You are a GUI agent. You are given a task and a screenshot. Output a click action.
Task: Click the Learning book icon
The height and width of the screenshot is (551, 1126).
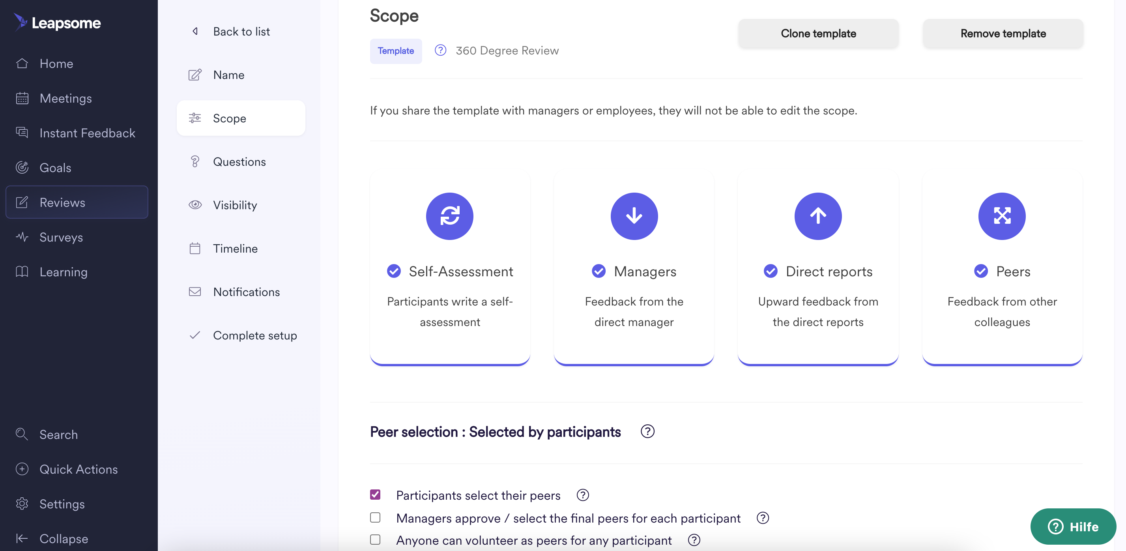coord(22,272)
